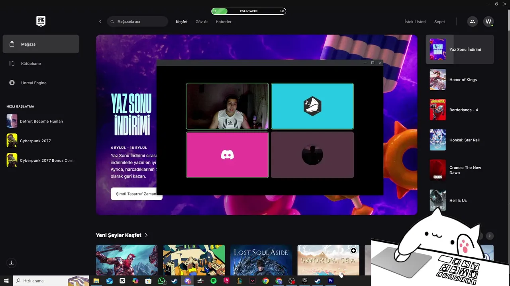The width and height of the screenshot is (510, 286).
Task: Select Hell Is Us in carousel list
Action: [460, 200]
